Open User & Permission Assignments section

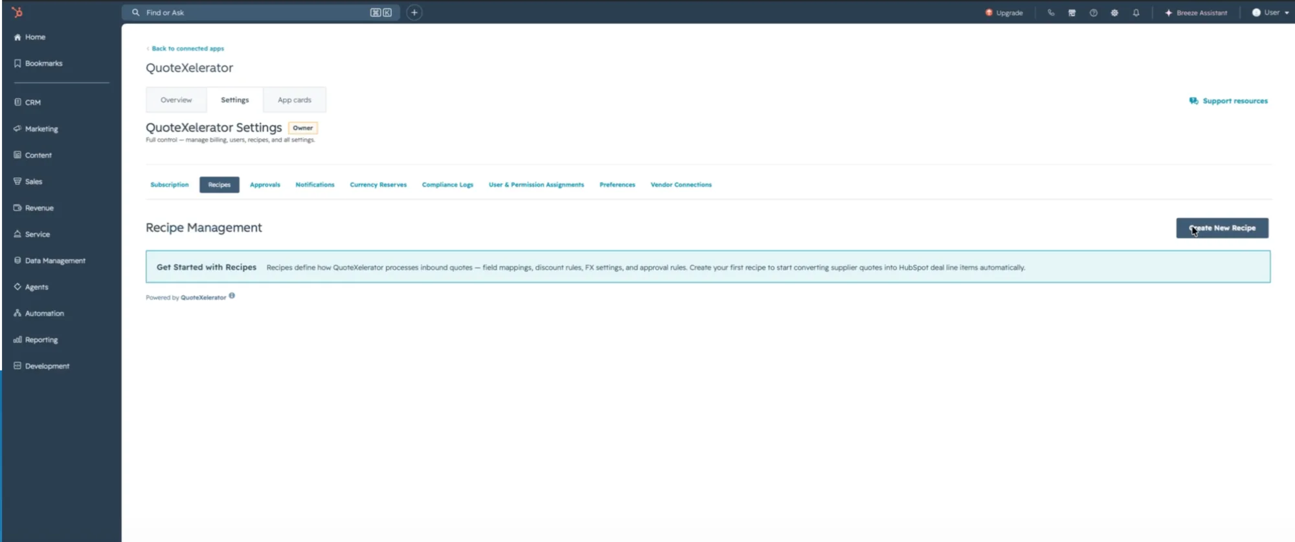click(536, 185)
